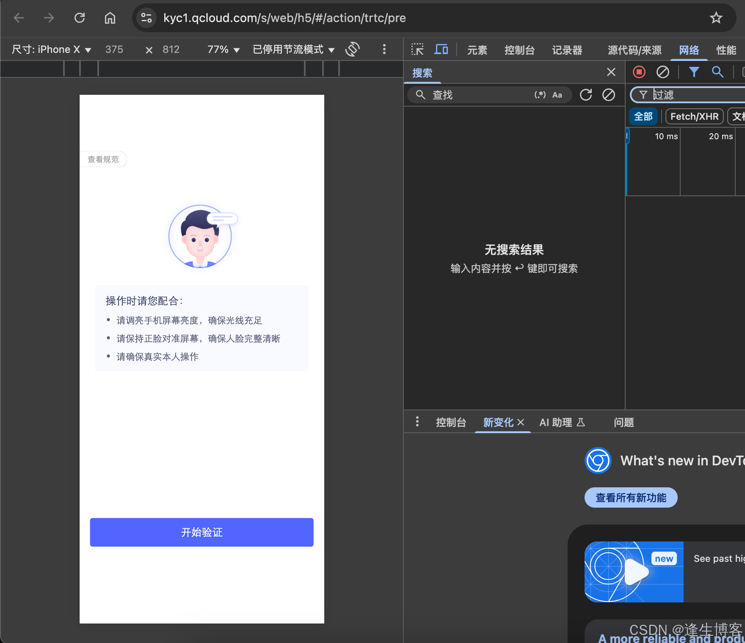Switch to the 性能 (Performance) tab
Screen dimensions: 745x643
tap(726, 50)
